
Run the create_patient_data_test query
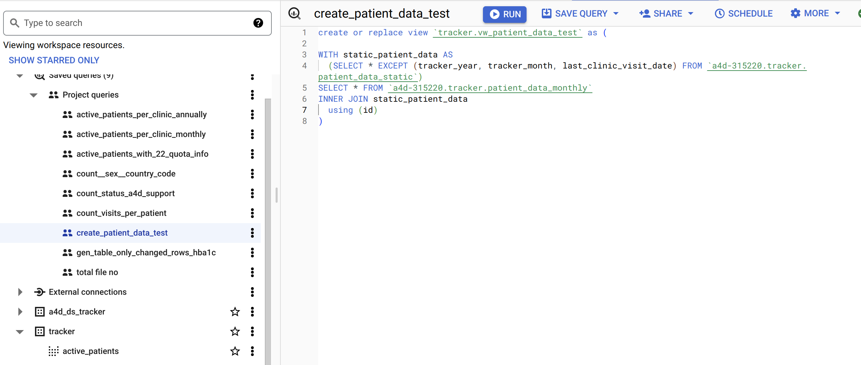[x=504, y=14]
